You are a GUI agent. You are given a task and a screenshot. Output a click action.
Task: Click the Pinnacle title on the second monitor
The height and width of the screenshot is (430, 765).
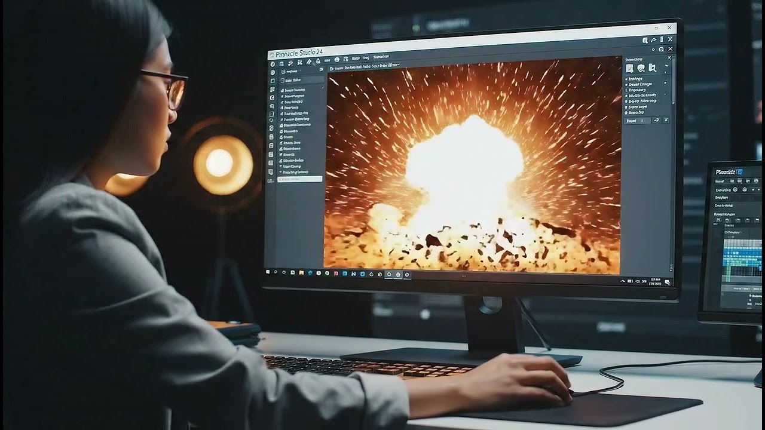(729, 172)
